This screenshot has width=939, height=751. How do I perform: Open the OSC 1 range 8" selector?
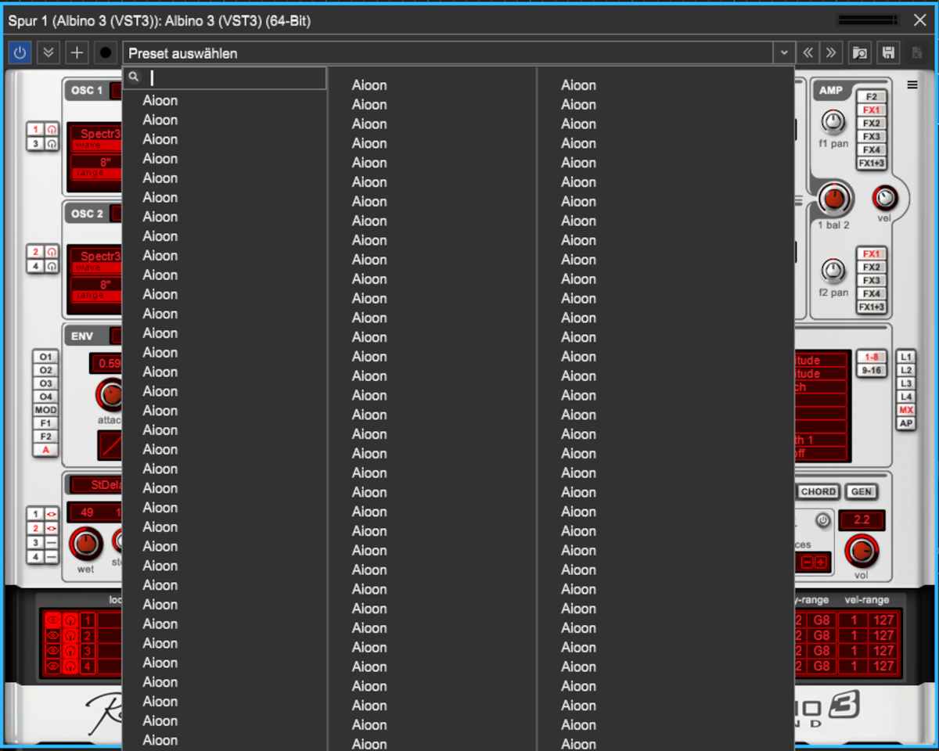point(96,166)
